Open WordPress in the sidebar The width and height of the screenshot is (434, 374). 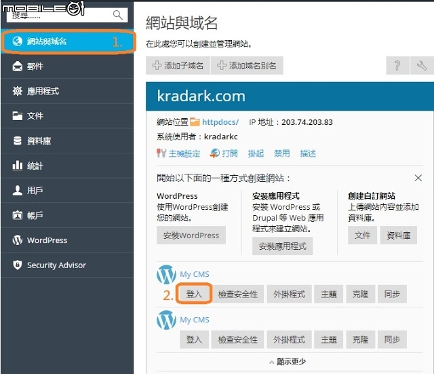(x=67, y=240)
